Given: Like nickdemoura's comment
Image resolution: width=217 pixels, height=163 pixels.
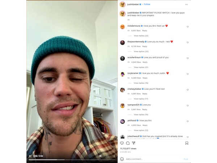Looking at the screenshot, I should pos(187,26).
